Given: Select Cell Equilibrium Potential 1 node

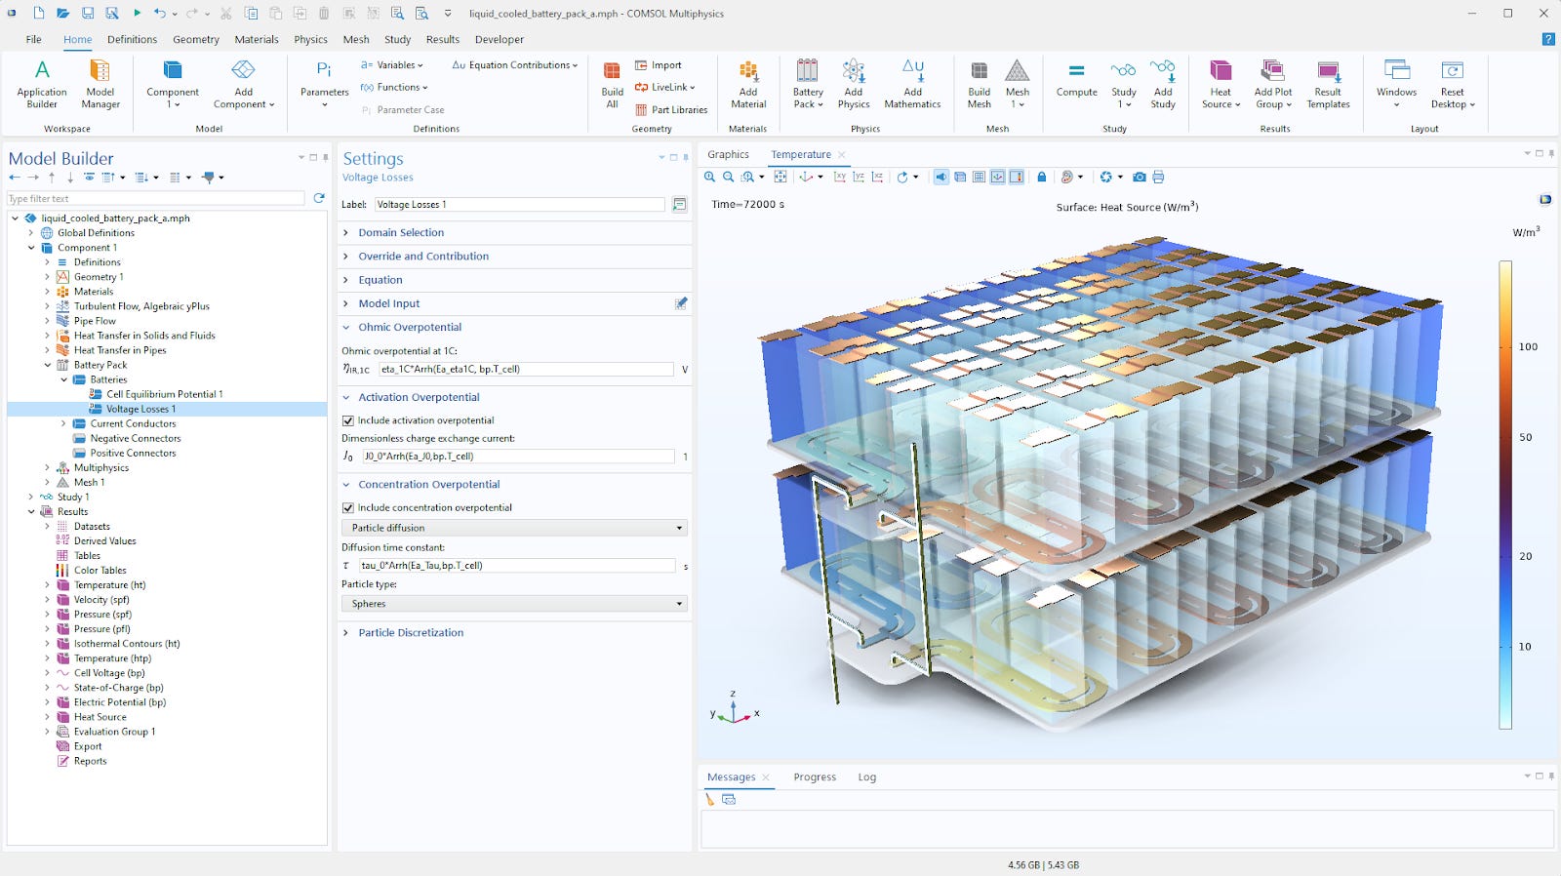Looking at the screenshot, I should [164, 395].
